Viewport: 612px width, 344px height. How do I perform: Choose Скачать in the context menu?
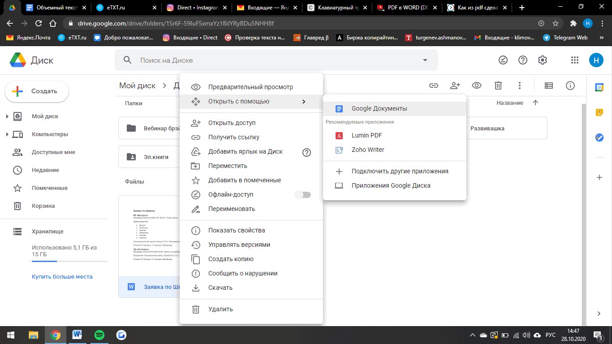point(220,288)
